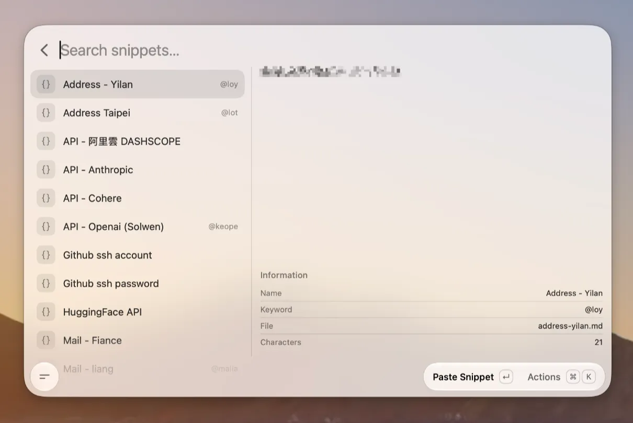Click the snippet icon beside Address - Yilan
633x423 pixels.
46,84
